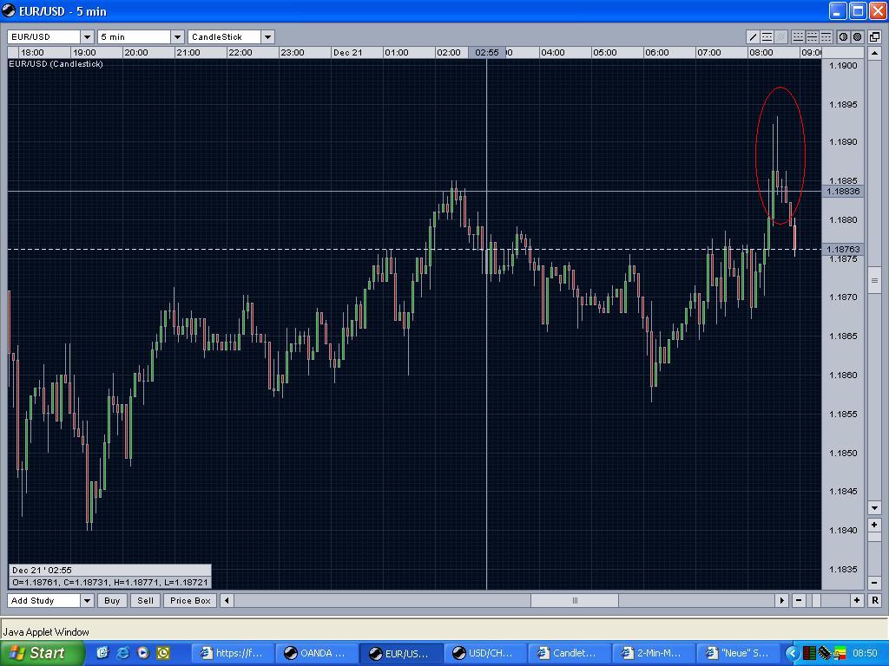This screenshot has width=889, height=666.
Task: Click the olive clock quick launch icon
Action: coord(163,653)
